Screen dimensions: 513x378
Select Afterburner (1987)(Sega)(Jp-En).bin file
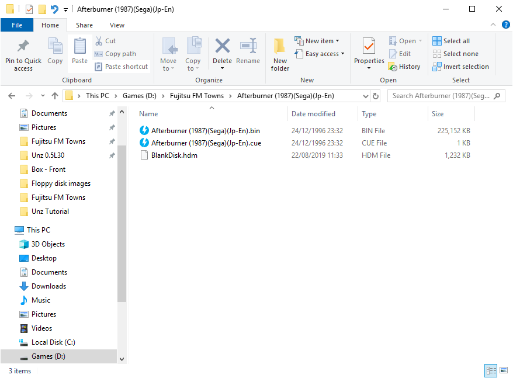pyautogui.click(x=206, y=131)
